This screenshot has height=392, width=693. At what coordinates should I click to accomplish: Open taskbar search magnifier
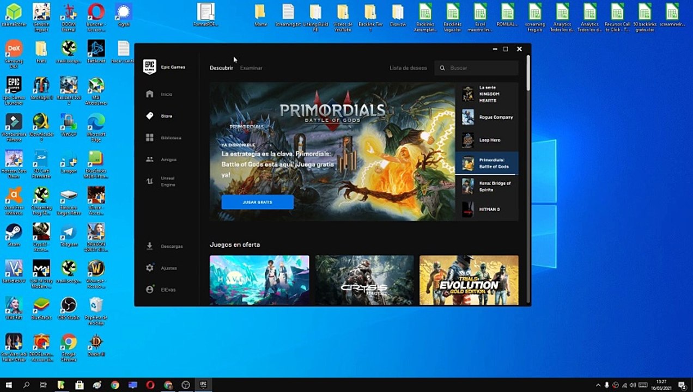point(26,385)
